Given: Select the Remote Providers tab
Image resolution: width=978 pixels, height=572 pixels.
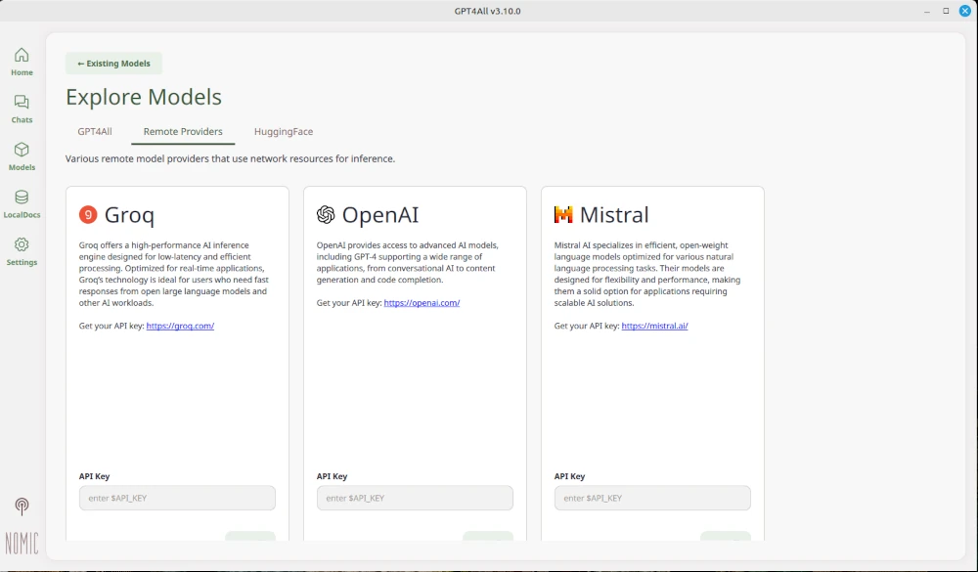Looking at the screenshot, I should [183, 132].
